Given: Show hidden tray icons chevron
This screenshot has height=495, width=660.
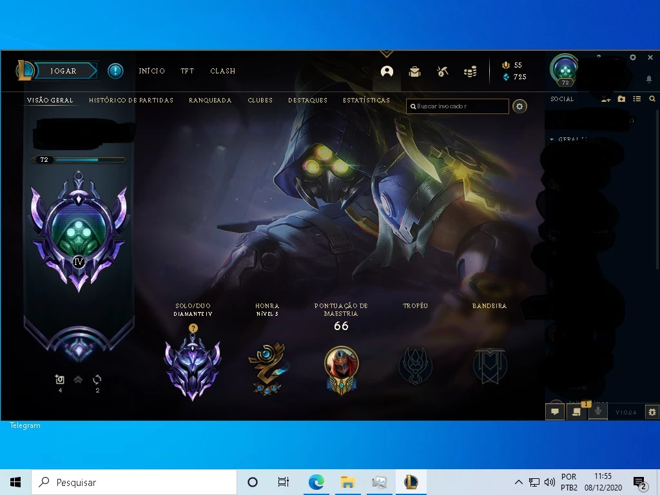Looking at the screenshot, I should point(519,482).
